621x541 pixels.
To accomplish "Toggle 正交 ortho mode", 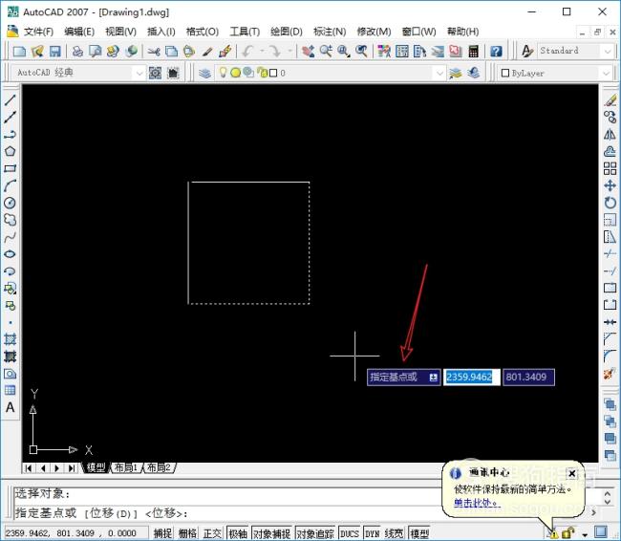I will click(212, 533).
